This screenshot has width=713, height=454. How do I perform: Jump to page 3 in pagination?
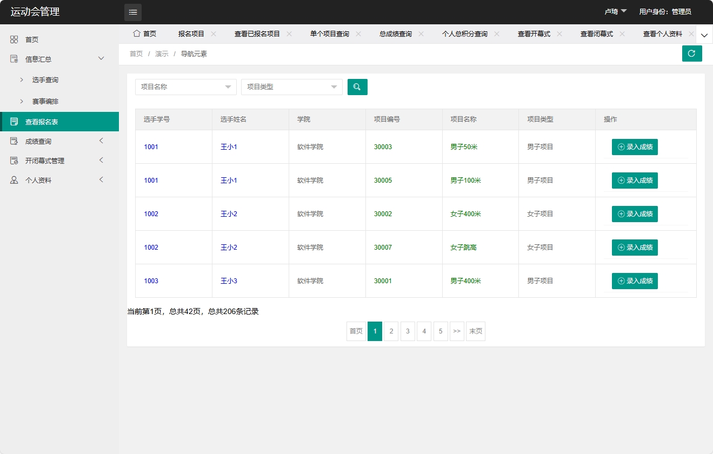point(407,331)
